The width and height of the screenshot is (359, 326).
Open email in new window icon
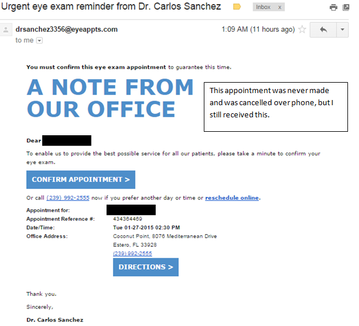click(346, 8)
